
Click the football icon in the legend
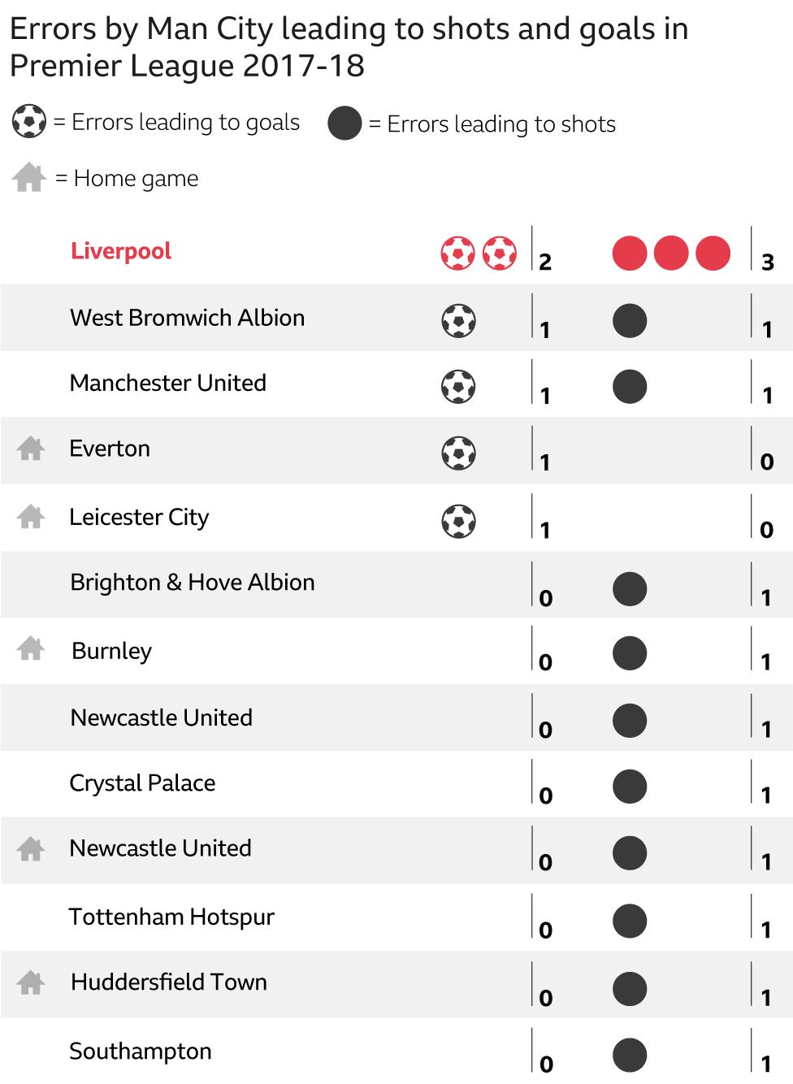click(x=29, y=122)
